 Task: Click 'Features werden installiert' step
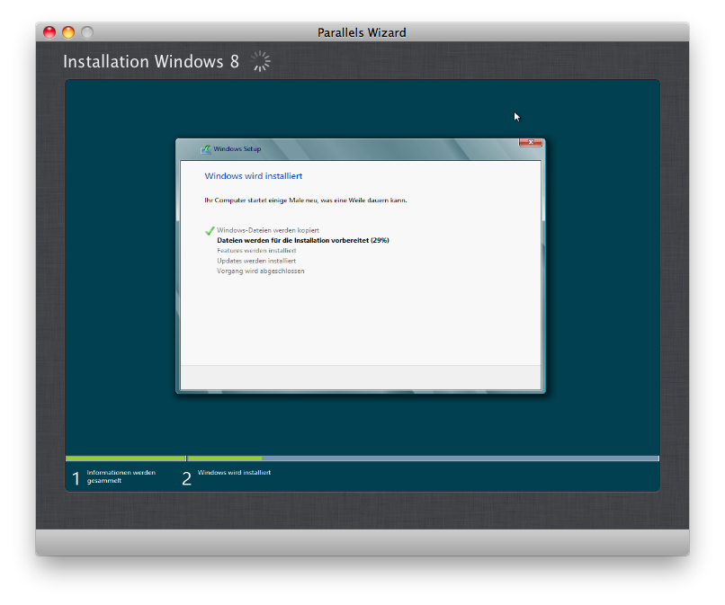tap(256, 251)
